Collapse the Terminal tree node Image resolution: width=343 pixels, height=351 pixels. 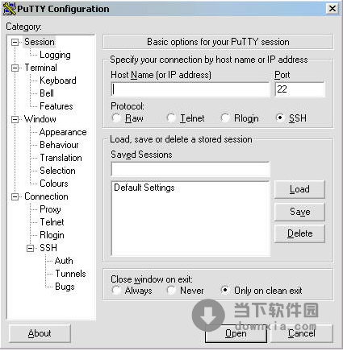(15, 68)
